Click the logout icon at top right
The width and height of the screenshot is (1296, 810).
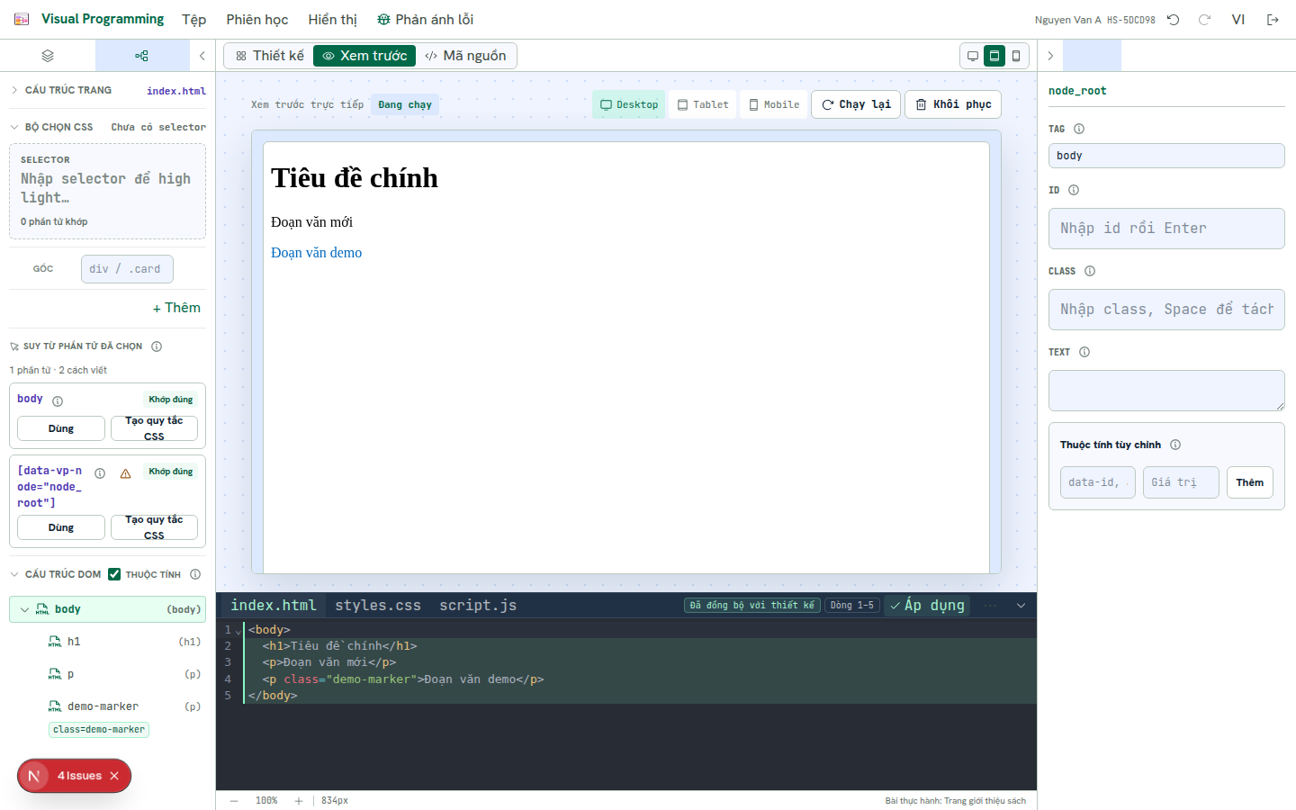(1273, 20)
